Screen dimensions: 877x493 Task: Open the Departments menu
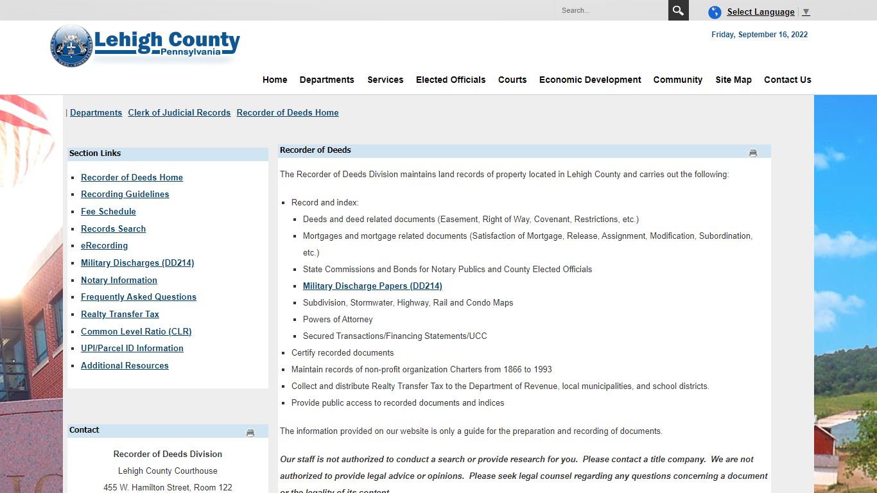pyautogui.click(x=327, y=80)
